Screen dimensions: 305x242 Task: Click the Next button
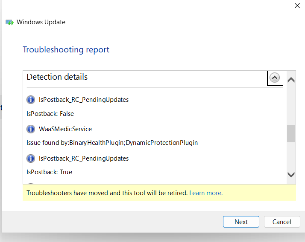pyautogui.click(x=241, y=222)
